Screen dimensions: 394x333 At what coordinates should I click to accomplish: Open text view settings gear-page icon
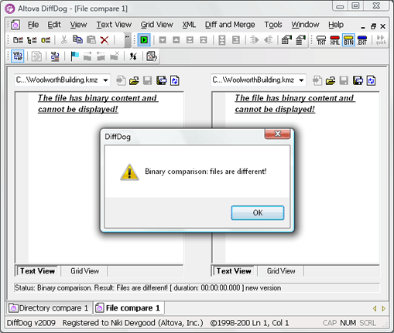(x=152, y=56)
